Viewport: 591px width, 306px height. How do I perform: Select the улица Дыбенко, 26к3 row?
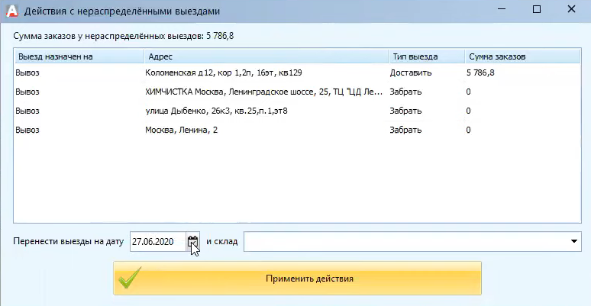[297, 111]
